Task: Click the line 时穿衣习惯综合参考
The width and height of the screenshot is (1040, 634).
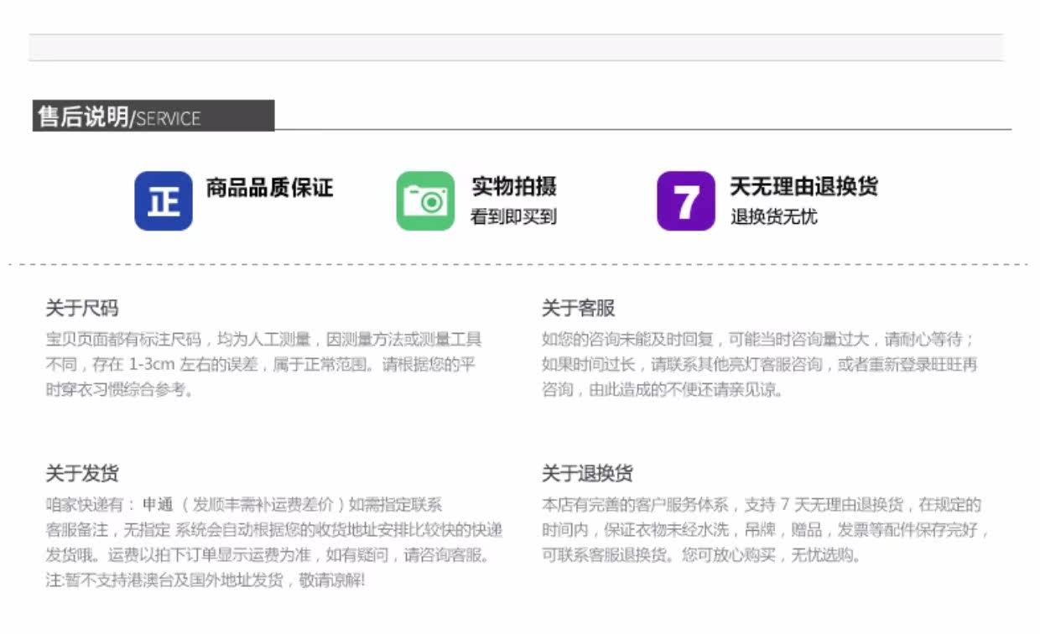Action: click(x=120, y=390)
